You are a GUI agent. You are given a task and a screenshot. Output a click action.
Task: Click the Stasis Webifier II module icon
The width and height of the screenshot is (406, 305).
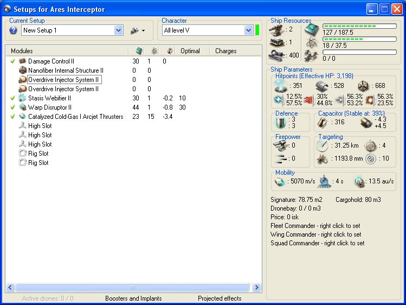point(23,98)
